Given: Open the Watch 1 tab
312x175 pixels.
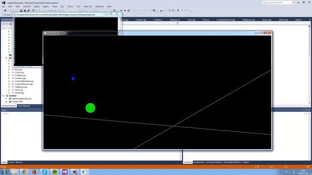Looking at the screenshot, I should coord(19,162).
